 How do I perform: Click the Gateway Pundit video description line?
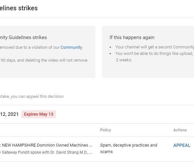(x=47, y=152)
